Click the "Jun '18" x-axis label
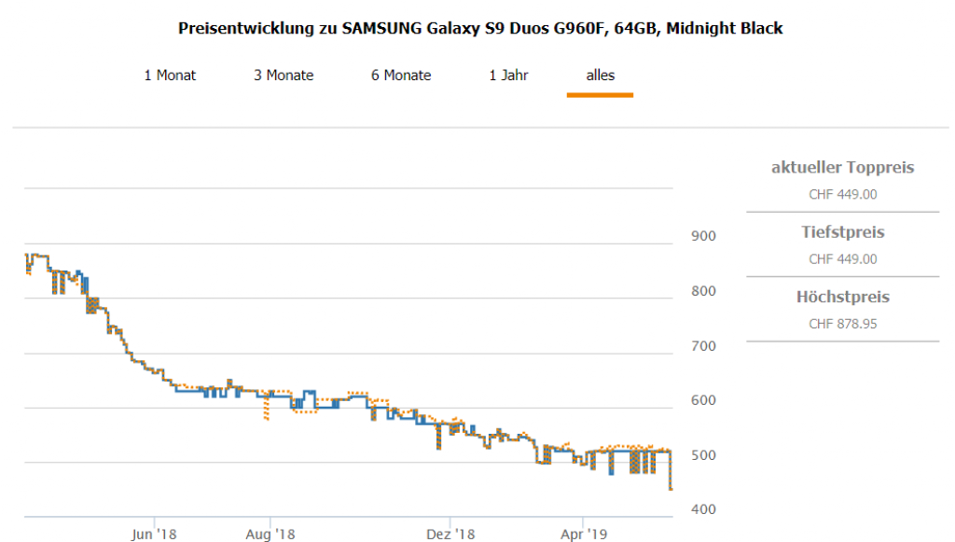Image resolution: width=955 pixels, height=542 pixels. coord(154,535)
